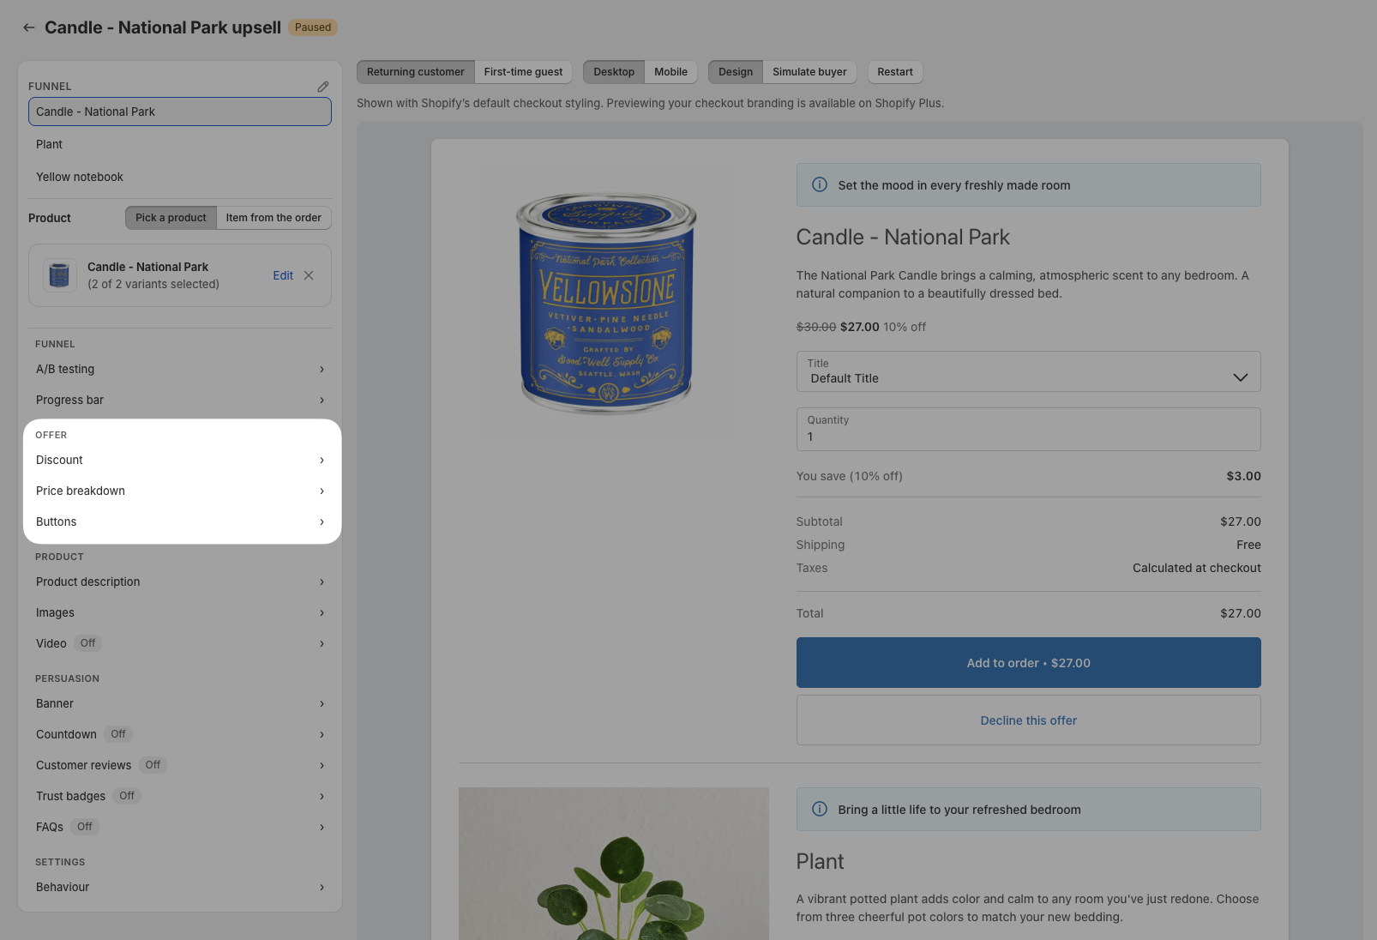Open Discount settings
This screenshot has width=1377, height=940.
tap(180, 460)
